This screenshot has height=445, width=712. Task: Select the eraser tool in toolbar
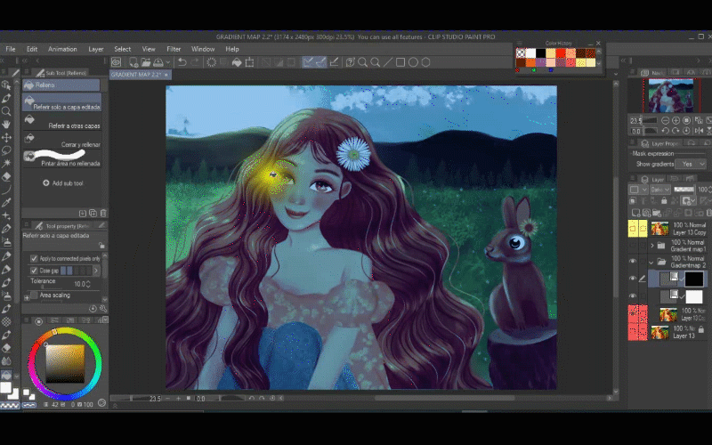(6, 177)
